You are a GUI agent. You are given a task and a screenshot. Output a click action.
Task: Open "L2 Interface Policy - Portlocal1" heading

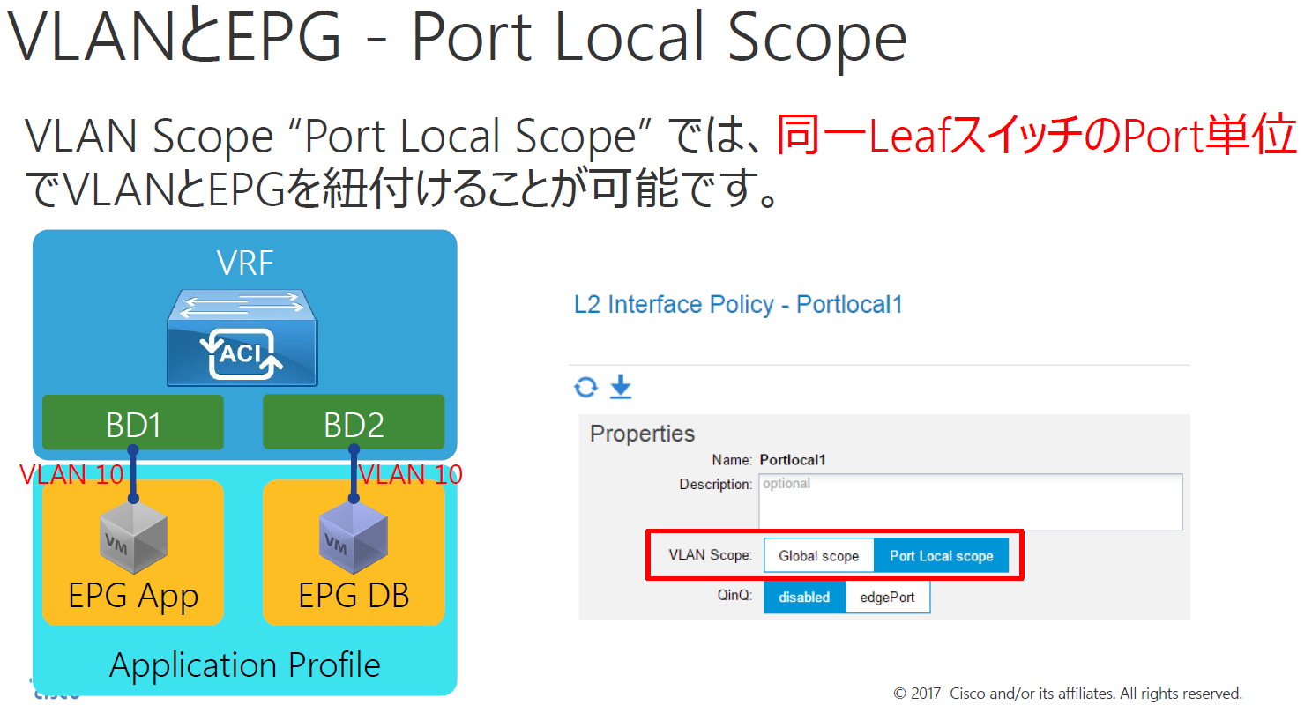coord(738,304)
